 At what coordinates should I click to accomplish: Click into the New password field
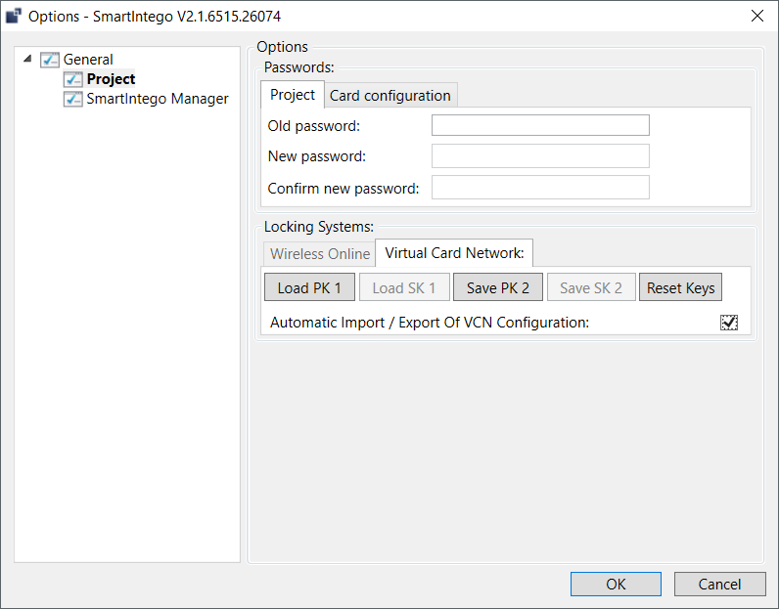pos(540,156)
